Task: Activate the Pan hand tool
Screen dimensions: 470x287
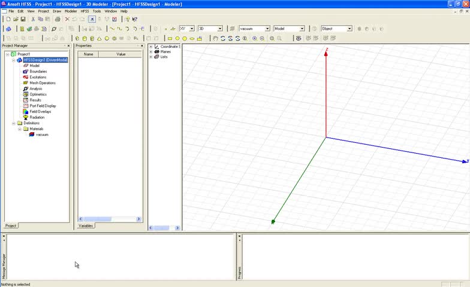Action: (215, 38)
